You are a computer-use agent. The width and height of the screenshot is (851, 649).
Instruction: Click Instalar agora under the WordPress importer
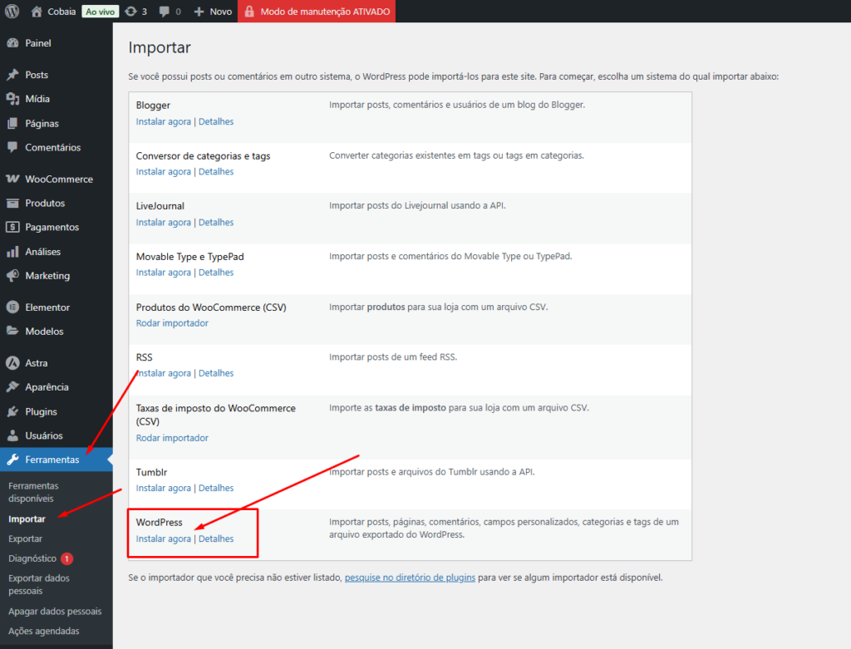pos(163,538)
